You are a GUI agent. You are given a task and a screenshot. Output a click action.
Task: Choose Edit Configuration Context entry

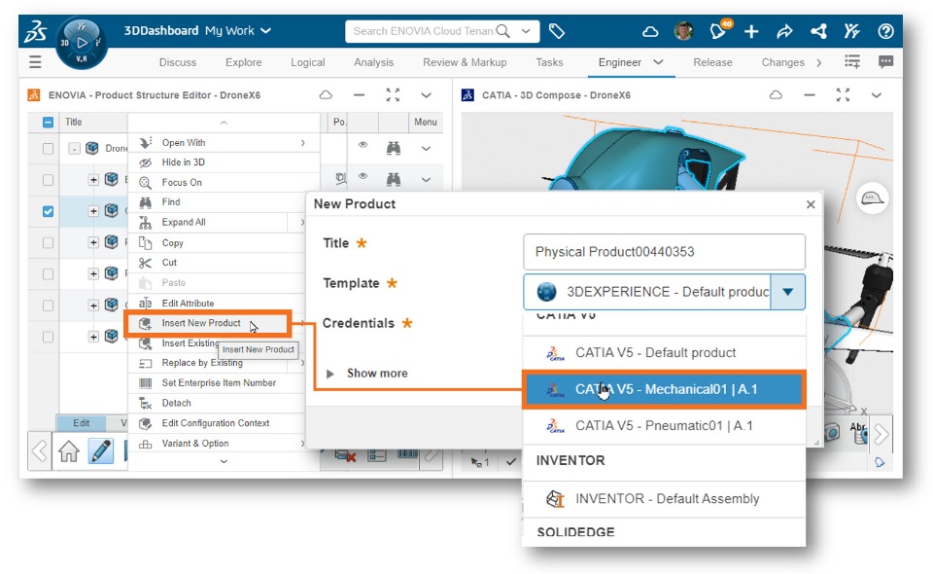[217, 423]
